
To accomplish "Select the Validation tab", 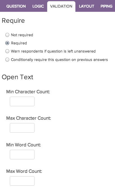I will coord(61,6).
